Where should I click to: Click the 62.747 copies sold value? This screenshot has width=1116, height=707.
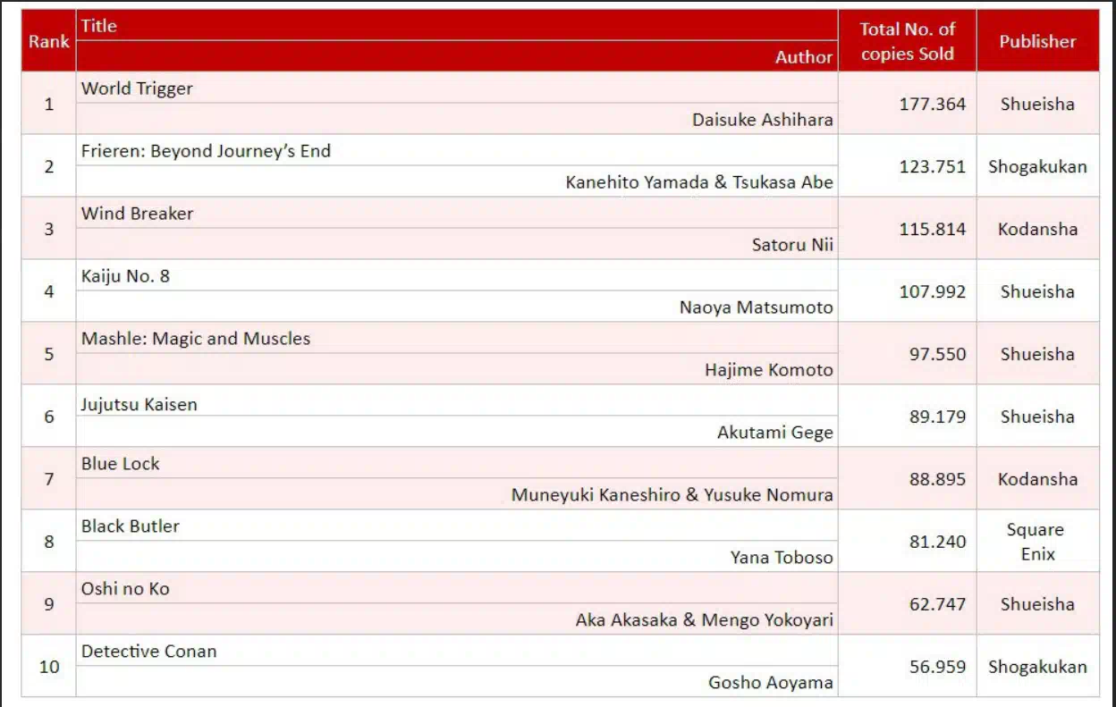[937, 604]
